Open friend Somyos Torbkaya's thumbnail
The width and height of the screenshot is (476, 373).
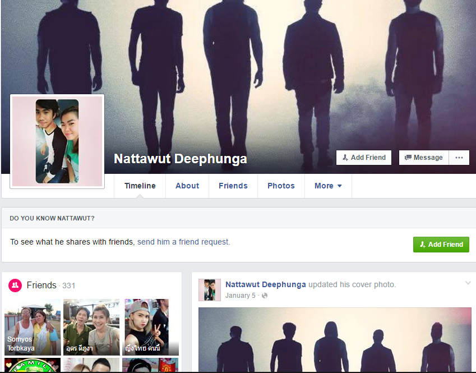[33, 327]
